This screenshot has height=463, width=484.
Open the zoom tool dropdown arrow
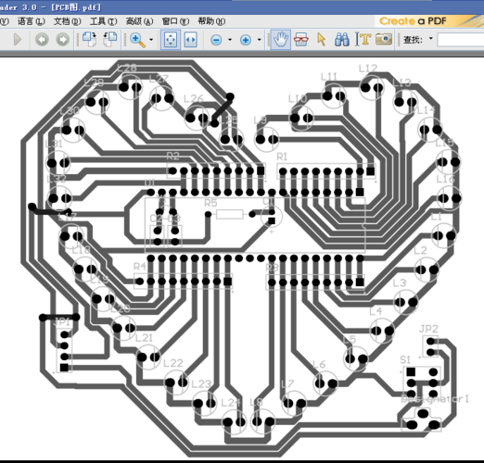[151, 40]
